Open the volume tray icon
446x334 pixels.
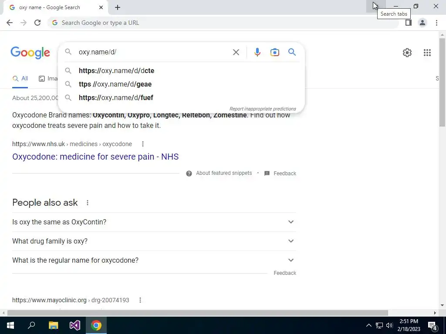click(389, 325)
